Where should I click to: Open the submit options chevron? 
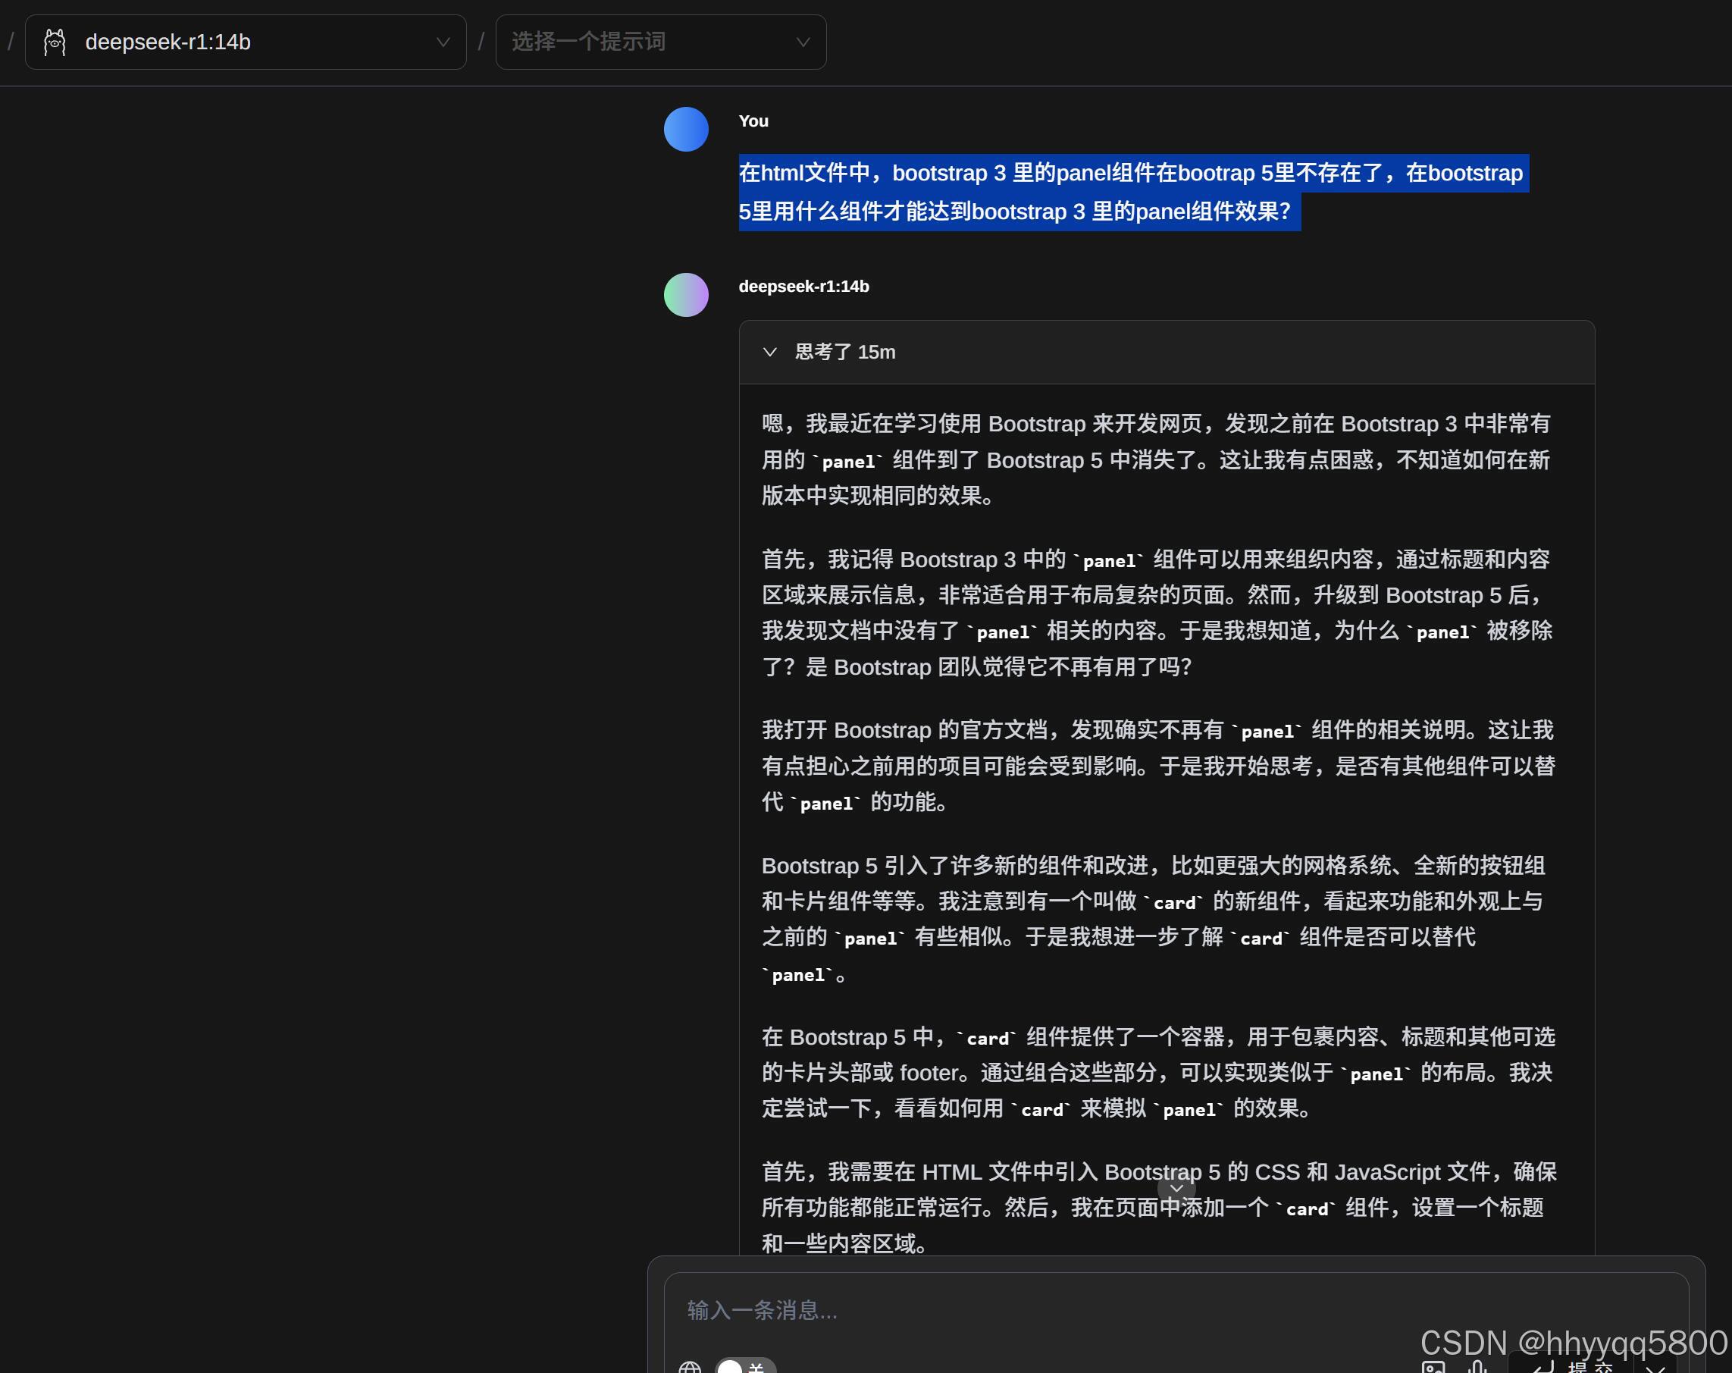point(1654,1368)
